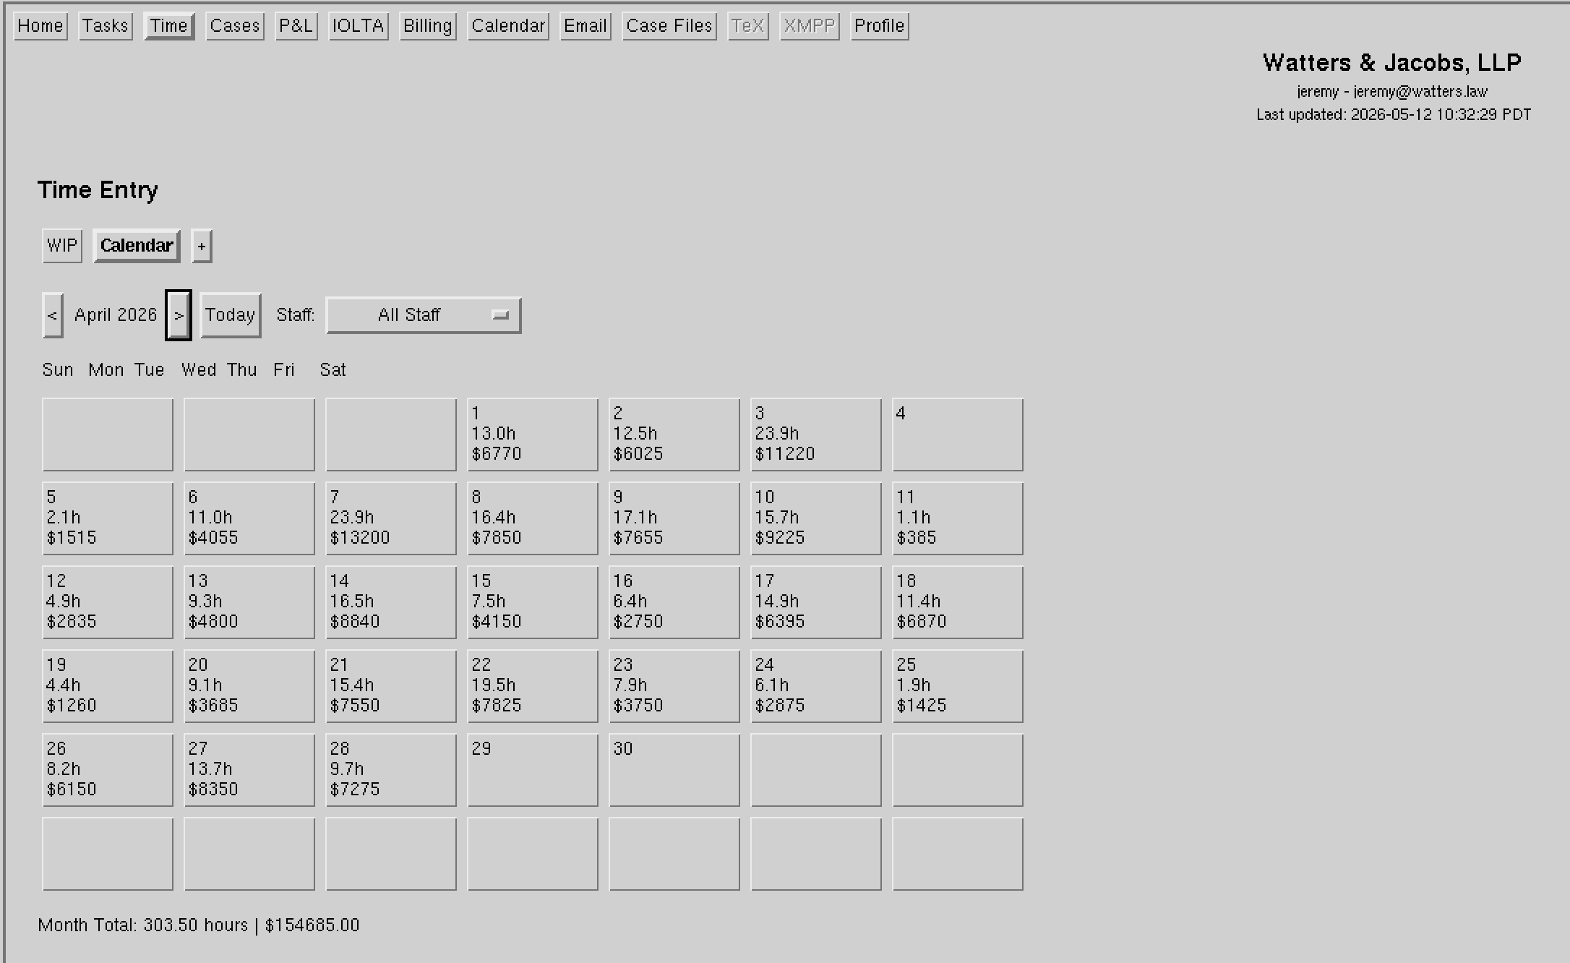This screenshot has height=963, width=1570.
Task: Jump to Today in calendar
Action: pyautogui.click(x=231, y=315)
